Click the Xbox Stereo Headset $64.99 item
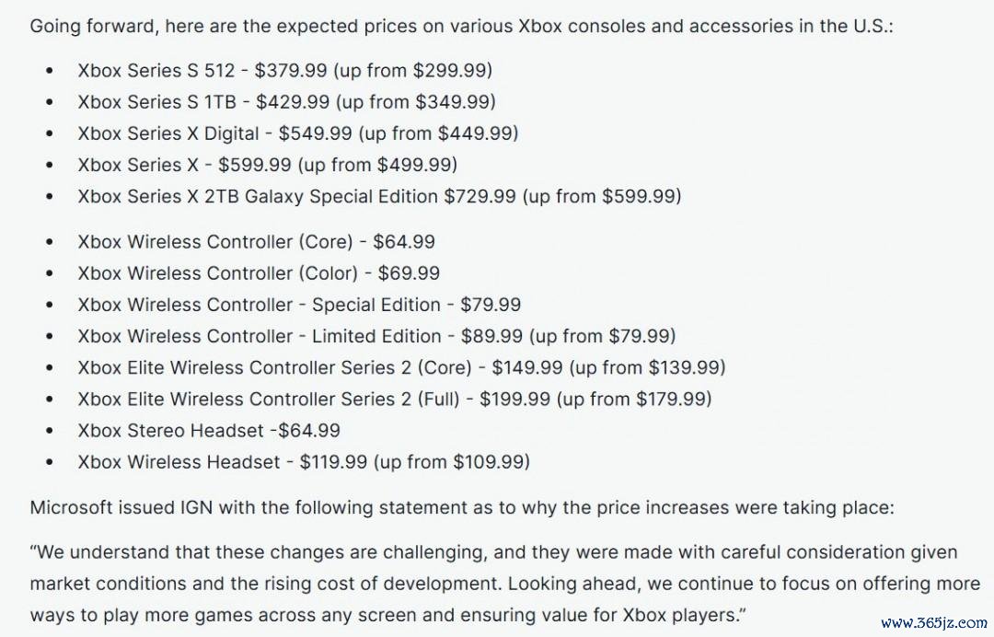 pyautogui.click(x=209, y=431)
